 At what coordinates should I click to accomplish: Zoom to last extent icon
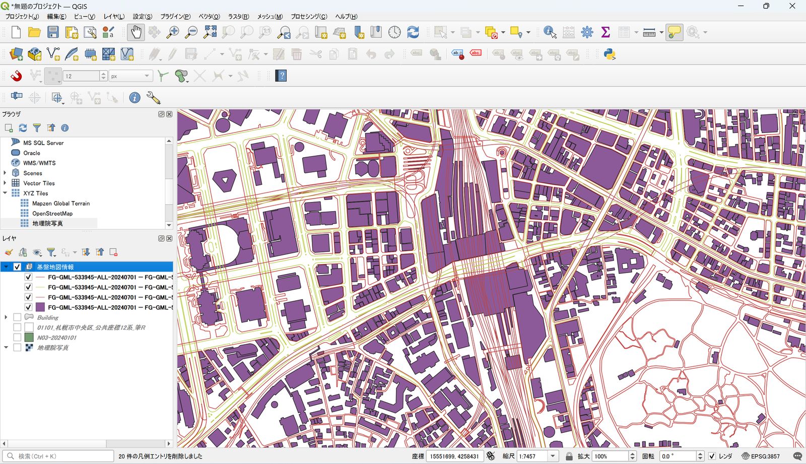pos(284,32)
